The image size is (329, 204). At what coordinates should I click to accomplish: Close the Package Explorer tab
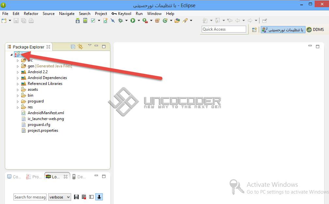point(48,47)
